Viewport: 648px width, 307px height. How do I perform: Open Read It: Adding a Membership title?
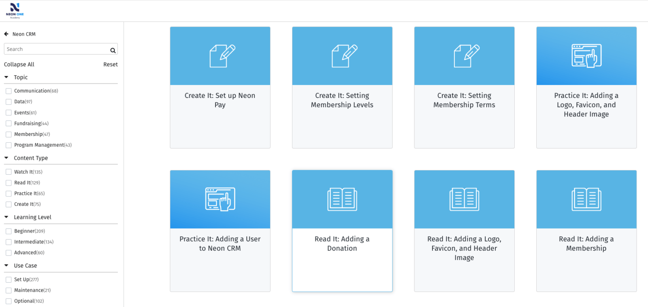tap(586, 243)
